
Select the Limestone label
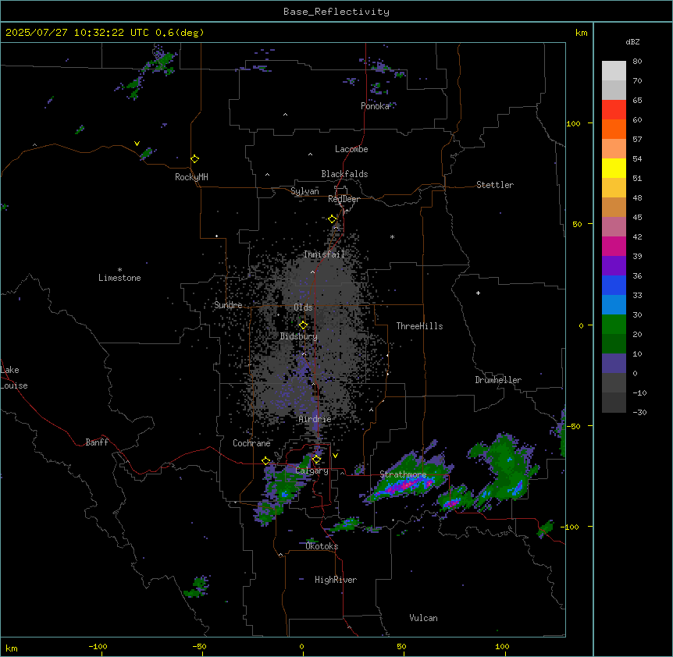click(119, 278)
